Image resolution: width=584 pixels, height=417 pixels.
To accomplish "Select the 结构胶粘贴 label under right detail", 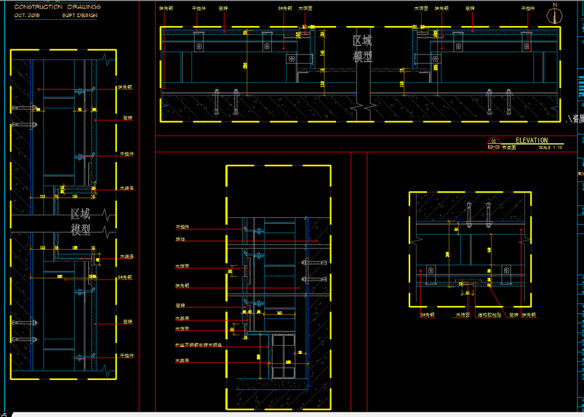I will [x=489, y=315].
